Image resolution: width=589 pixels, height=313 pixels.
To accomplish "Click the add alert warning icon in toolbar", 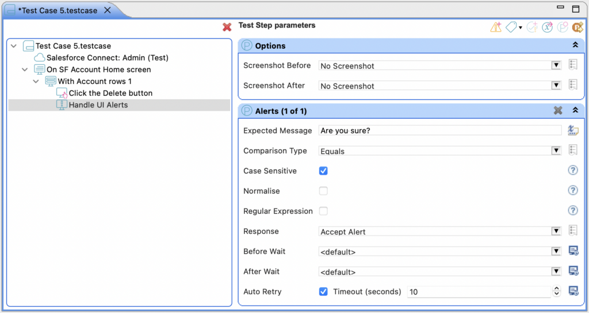I will tap(496, 27).
